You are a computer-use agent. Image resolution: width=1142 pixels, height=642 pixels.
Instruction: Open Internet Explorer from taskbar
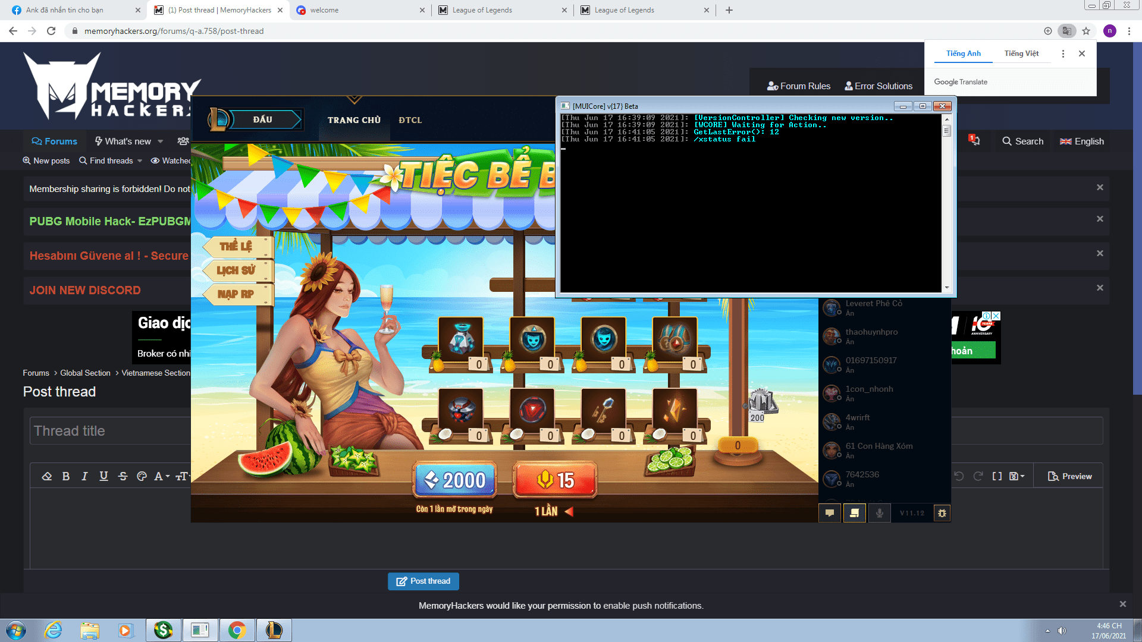click(54, 630)
